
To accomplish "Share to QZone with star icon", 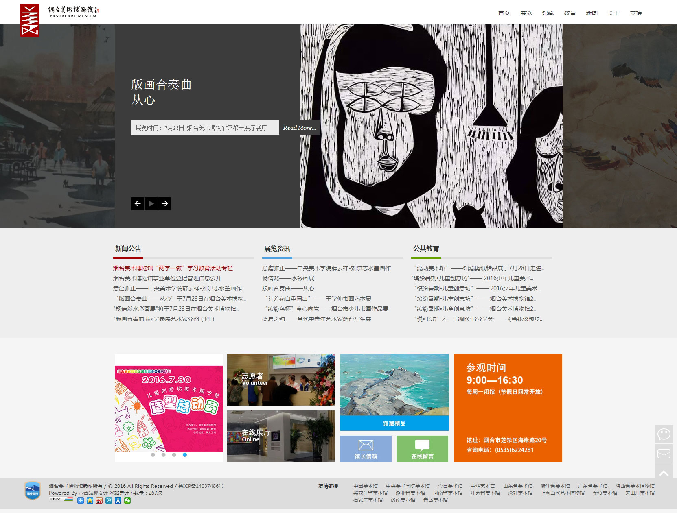I will click(90, 500).
